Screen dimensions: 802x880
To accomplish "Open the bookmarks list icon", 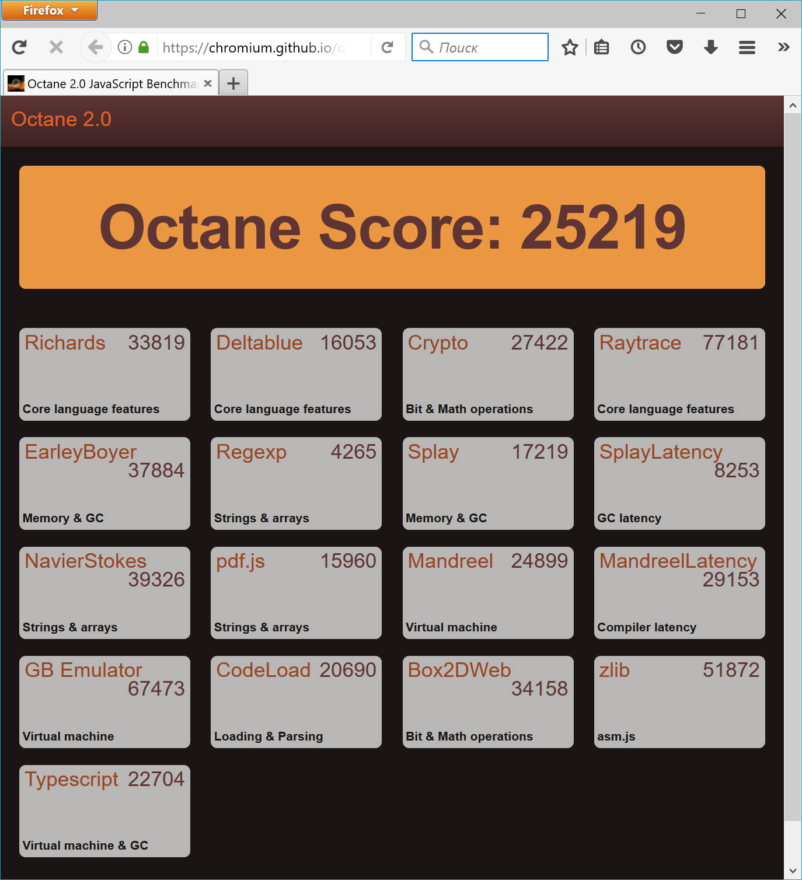I will (x=601, y=47).
